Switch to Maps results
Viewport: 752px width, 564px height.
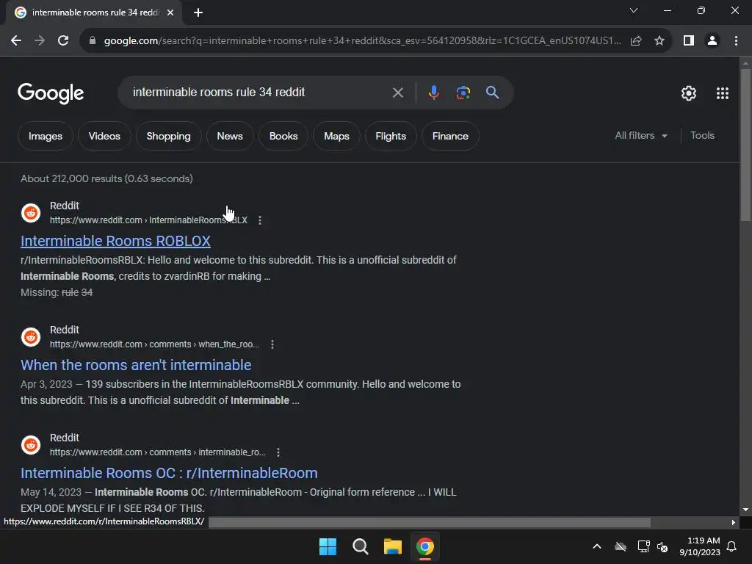(x=336, y=136)
